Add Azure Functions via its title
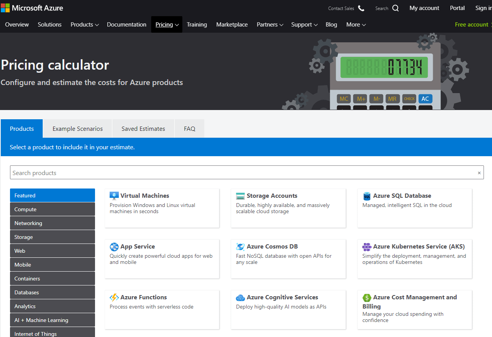Image resolution: width=492 pixels, height=337 pixels. coord(143,297)
